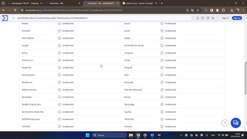247x139 pixels.
Task: Open the help question mark icon
Action: click(208, 18)
